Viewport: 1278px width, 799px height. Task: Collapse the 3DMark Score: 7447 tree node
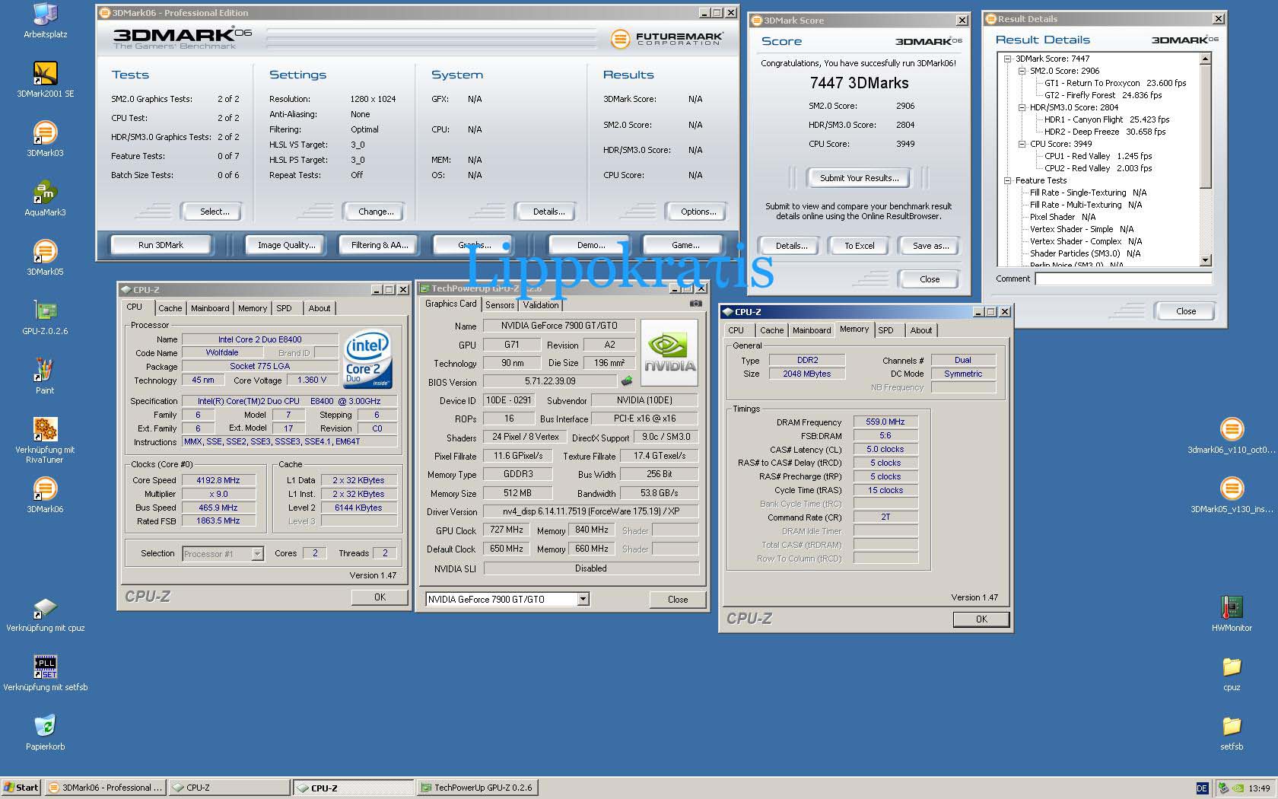(1008, 59)
